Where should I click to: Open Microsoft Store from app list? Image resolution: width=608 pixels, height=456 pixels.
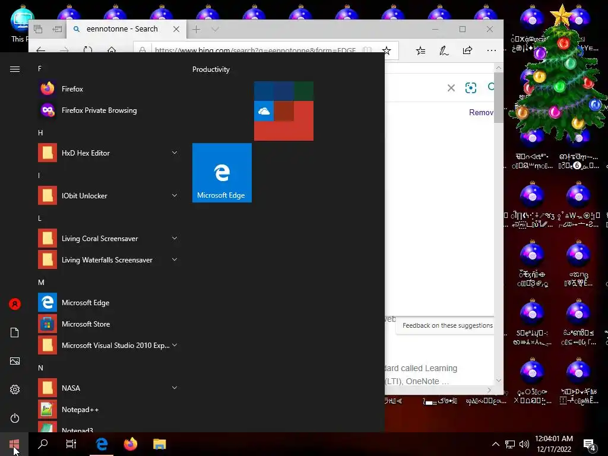coord(109,324)
